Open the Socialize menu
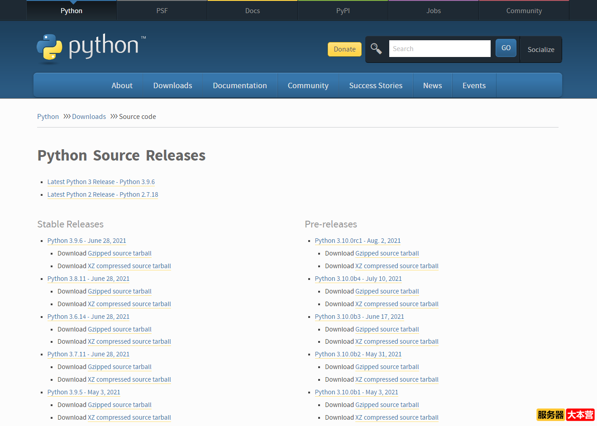This screenshot has height=426, width=597. coord(541,49)
